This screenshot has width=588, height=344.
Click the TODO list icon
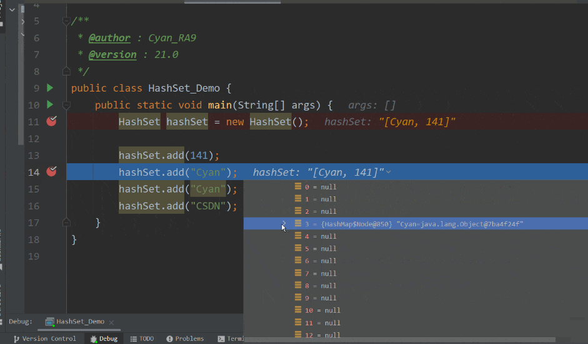click(x=134, y=339)
